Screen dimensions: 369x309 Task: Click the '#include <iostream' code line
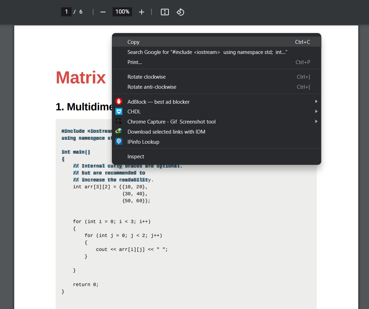pyautogui.click(x=87, y=131)
